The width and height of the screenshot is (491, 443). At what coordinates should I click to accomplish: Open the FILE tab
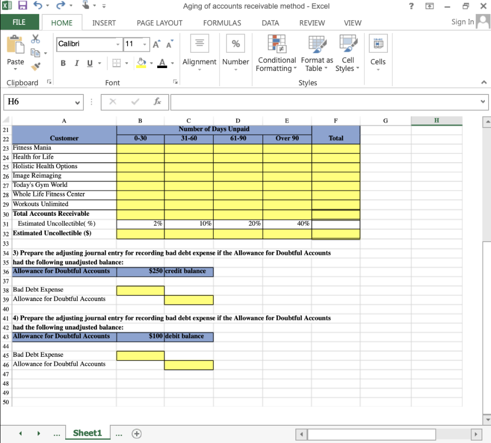coord(19,22)
